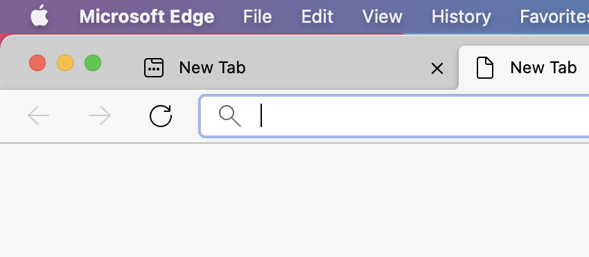589x257 pixels.
Task: Open the Microsoft Edge application menu
Action: [147, 17]
